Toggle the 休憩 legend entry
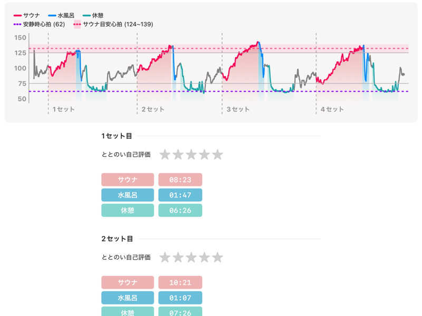The width and height of the screenshot is (422, 316). coord(93,16)
